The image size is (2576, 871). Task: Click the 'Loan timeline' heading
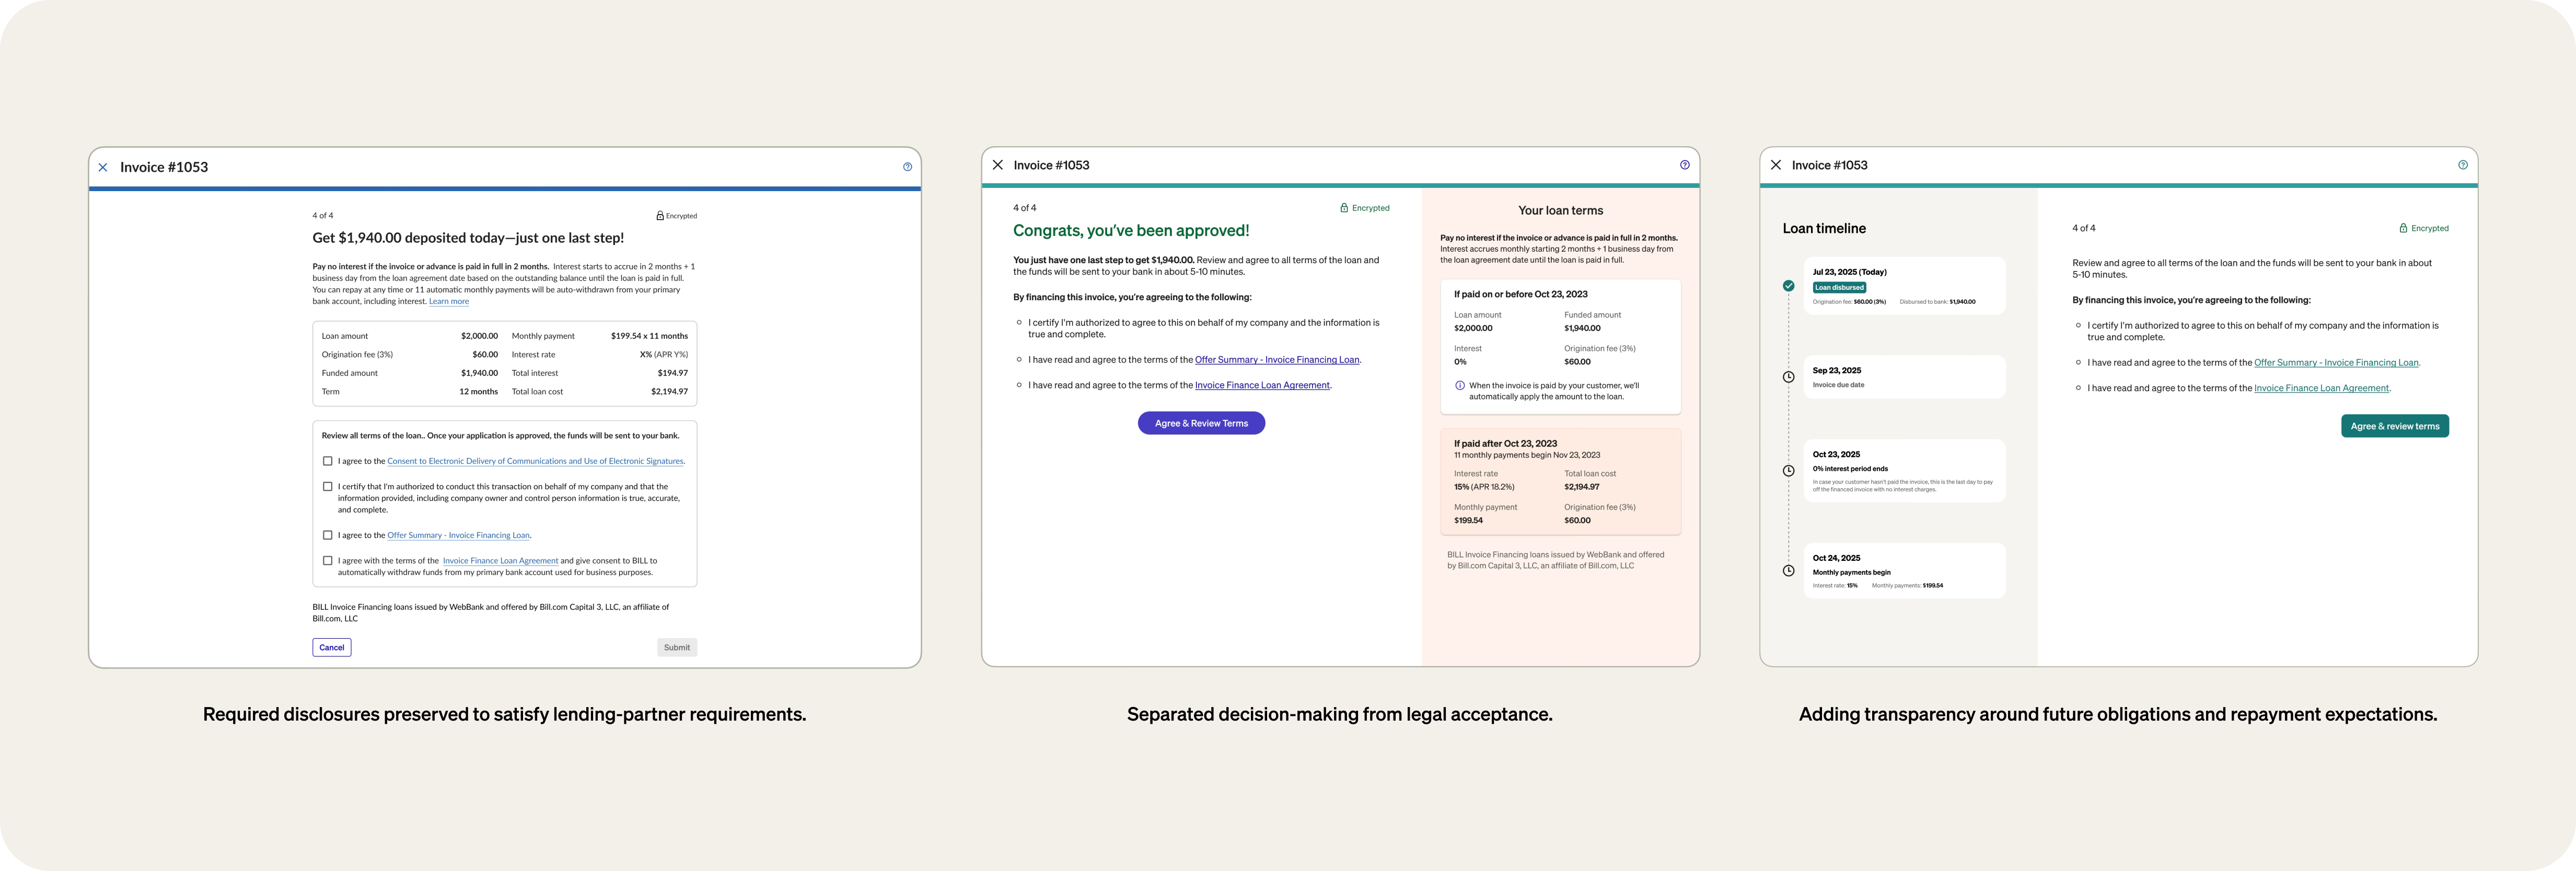pyautogui.click(x=1824, y=229)
